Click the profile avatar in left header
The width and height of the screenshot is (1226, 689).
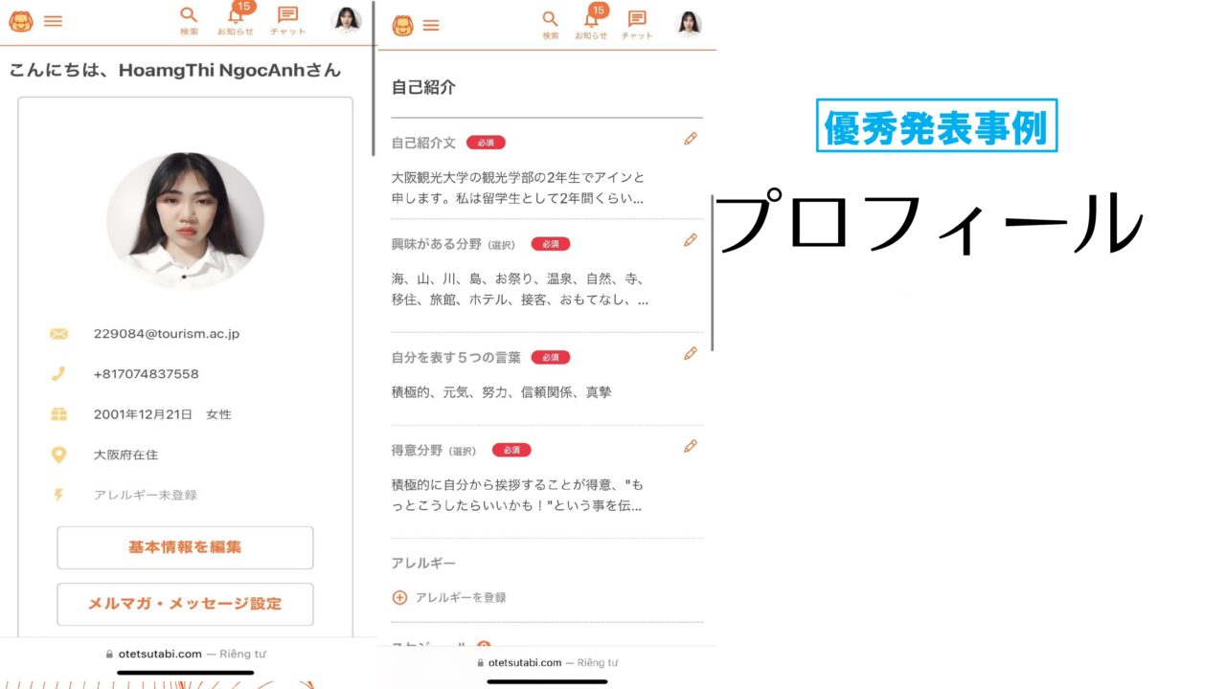pyautogui.click(x=346, y=20)
